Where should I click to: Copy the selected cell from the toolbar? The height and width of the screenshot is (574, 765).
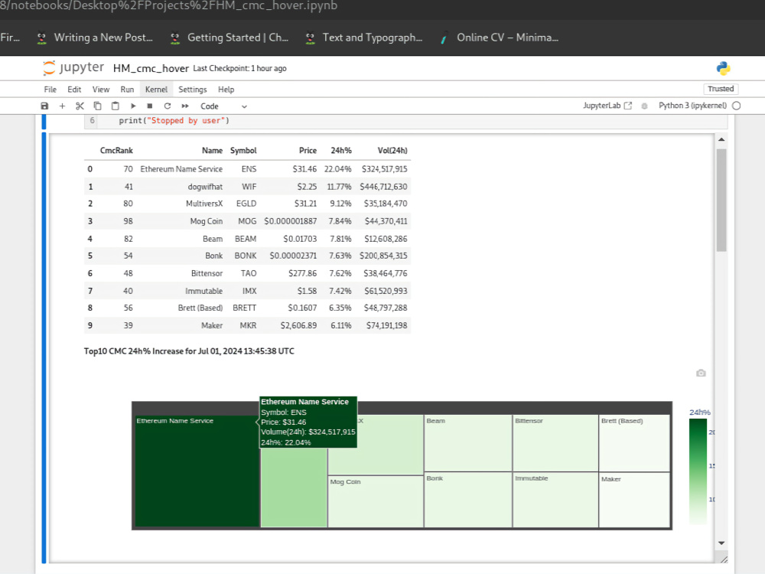[98, 106]
